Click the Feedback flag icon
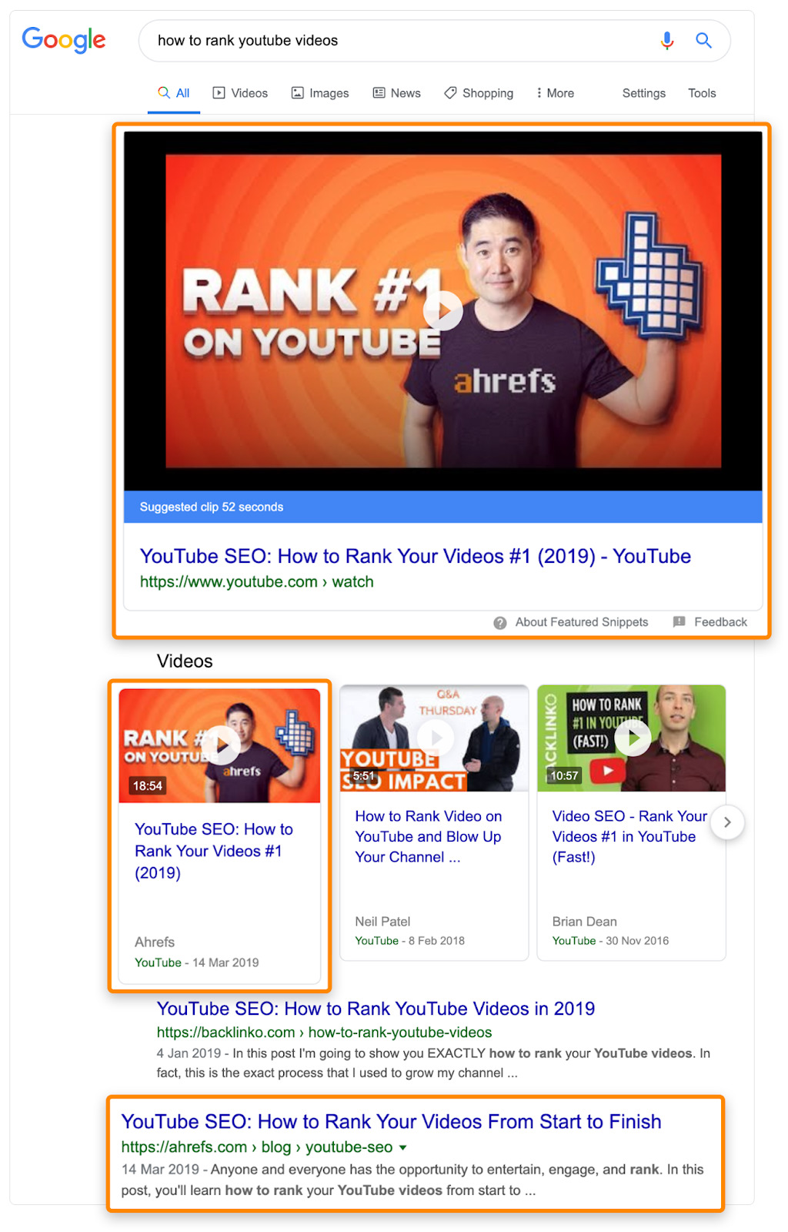The height and width of the screenshot is (1232, 788). (x=679, y=621)
